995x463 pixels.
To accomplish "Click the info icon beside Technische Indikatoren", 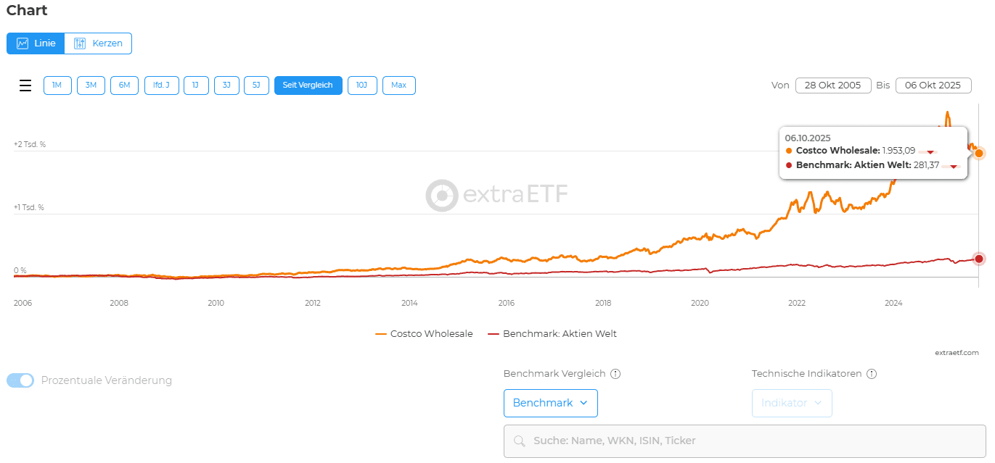I will click(872, 374).
